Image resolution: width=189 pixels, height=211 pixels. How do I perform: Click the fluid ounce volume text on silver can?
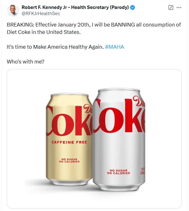tap(143, 171)
